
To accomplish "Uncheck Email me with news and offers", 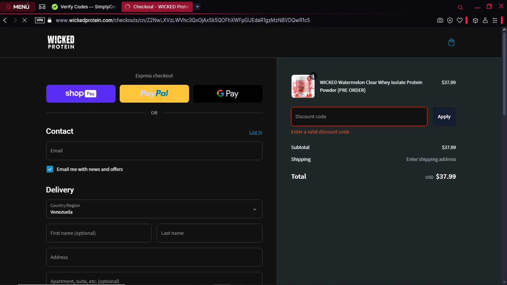I will 50,169.
